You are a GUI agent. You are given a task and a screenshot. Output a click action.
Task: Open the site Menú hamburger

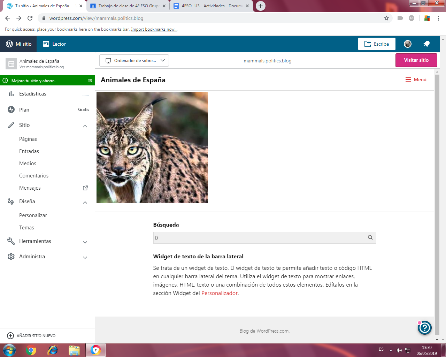[416, 80]
